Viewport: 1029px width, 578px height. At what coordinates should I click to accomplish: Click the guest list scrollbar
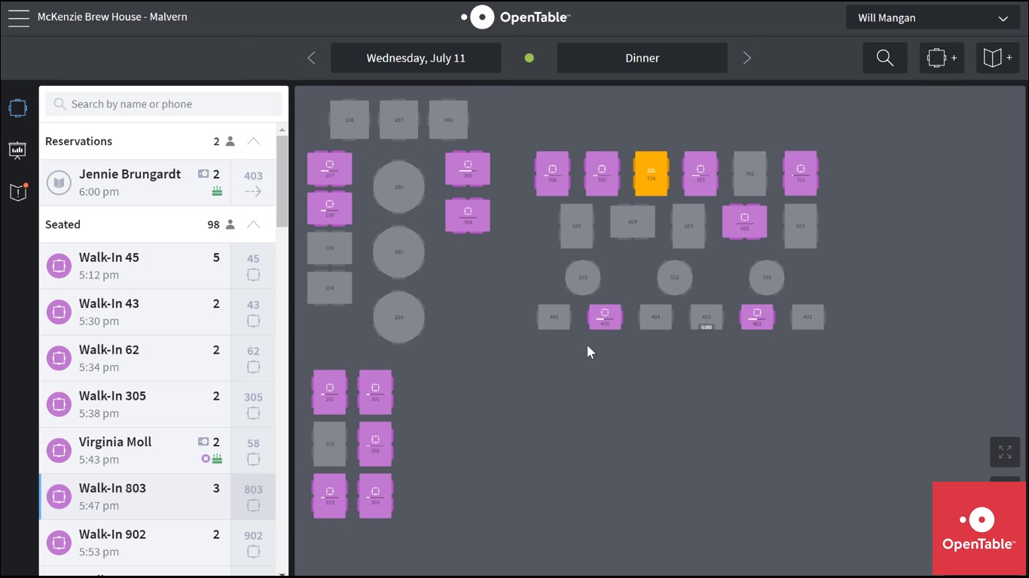point(282,182)
